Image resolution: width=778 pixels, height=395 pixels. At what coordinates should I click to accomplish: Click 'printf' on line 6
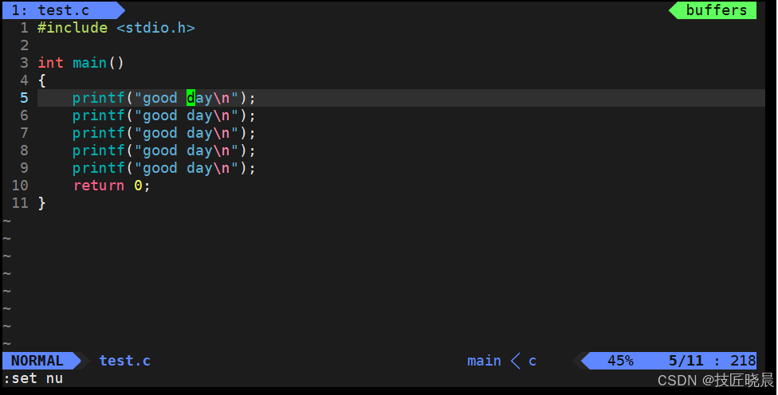click(99, 115)
